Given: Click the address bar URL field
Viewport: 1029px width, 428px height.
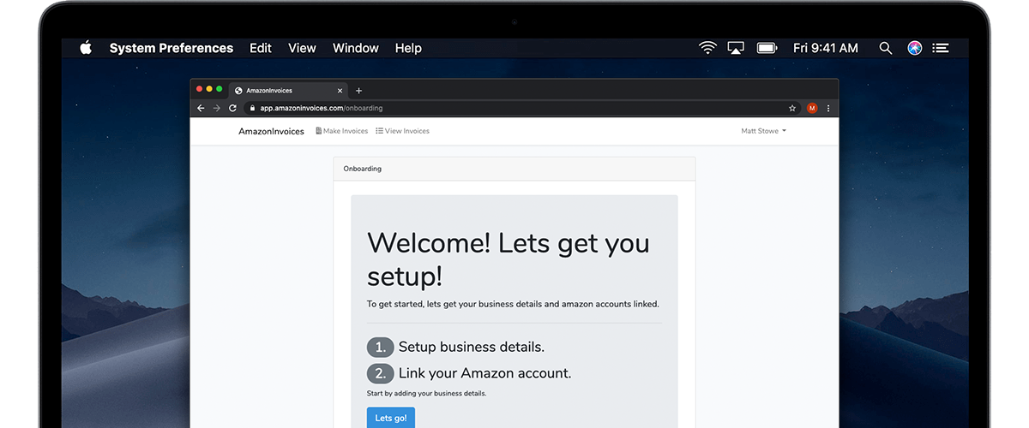Looking at the screenshot, I should click(x=523, y=108).
